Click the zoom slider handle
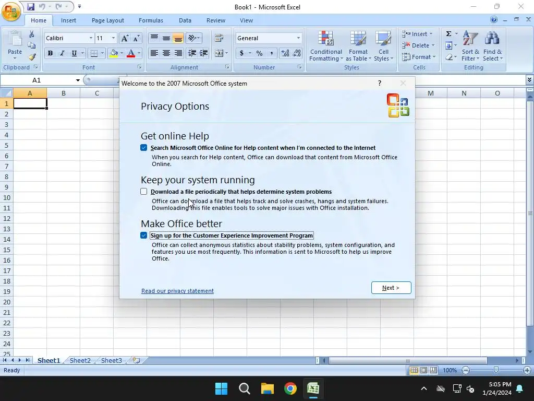The height and width of the screenshot is (401, 534). [496, 370]
